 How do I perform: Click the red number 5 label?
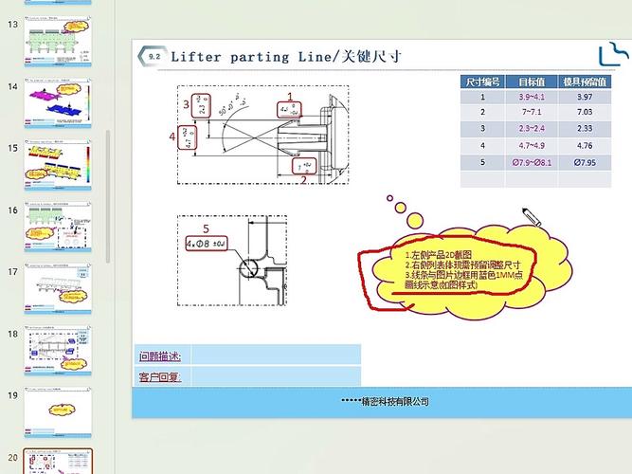206,228
